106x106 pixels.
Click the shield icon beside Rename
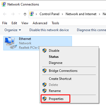click(x=44, y=91)
